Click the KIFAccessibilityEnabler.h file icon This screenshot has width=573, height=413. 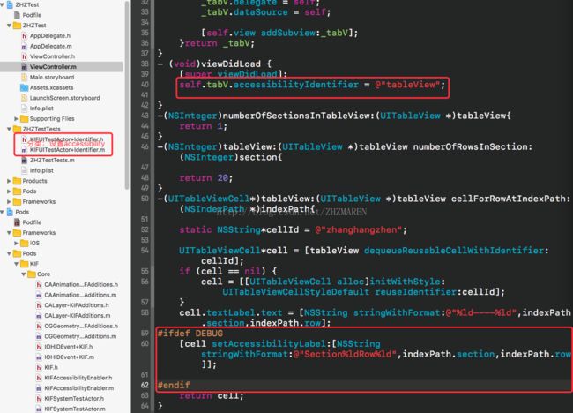click(39, 378)
